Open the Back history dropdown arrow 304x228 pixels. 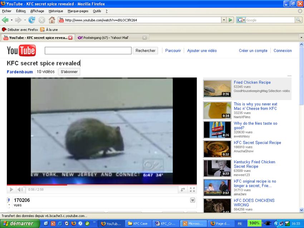click(x=12, y=20)
